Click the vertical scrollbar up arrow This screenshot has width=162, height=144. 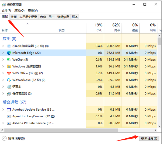point(159,36)
